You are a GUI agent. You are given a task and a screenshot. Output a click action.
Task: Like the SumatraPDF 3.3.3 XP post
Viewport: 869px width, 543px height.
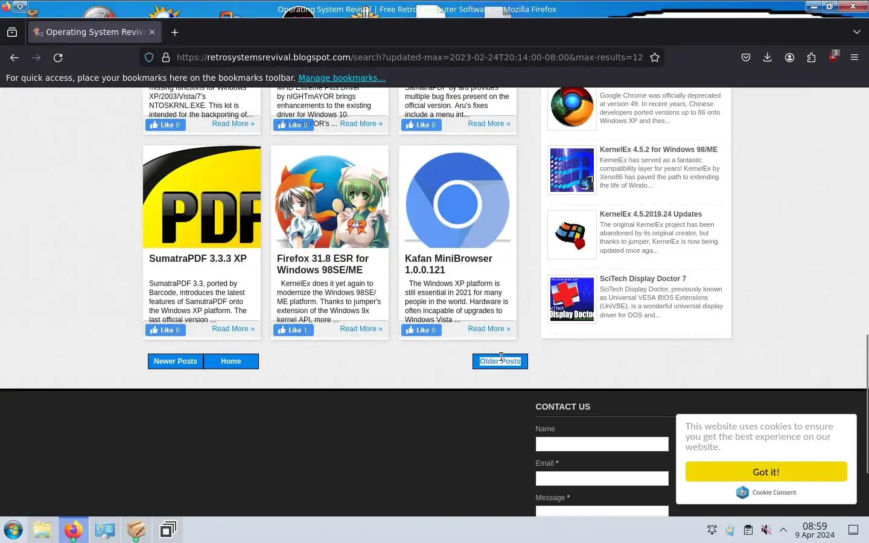point(165,330)
